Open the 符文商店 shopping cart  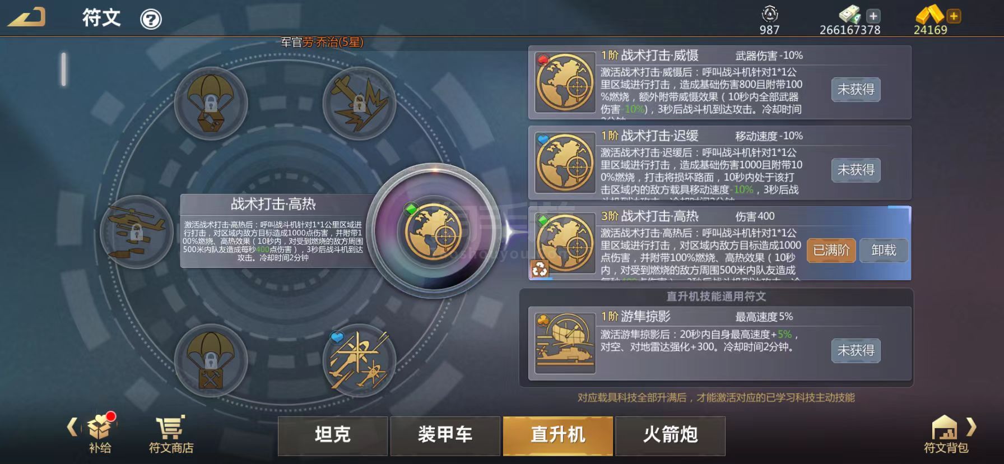pyautogui.click(x=171, y=435)
